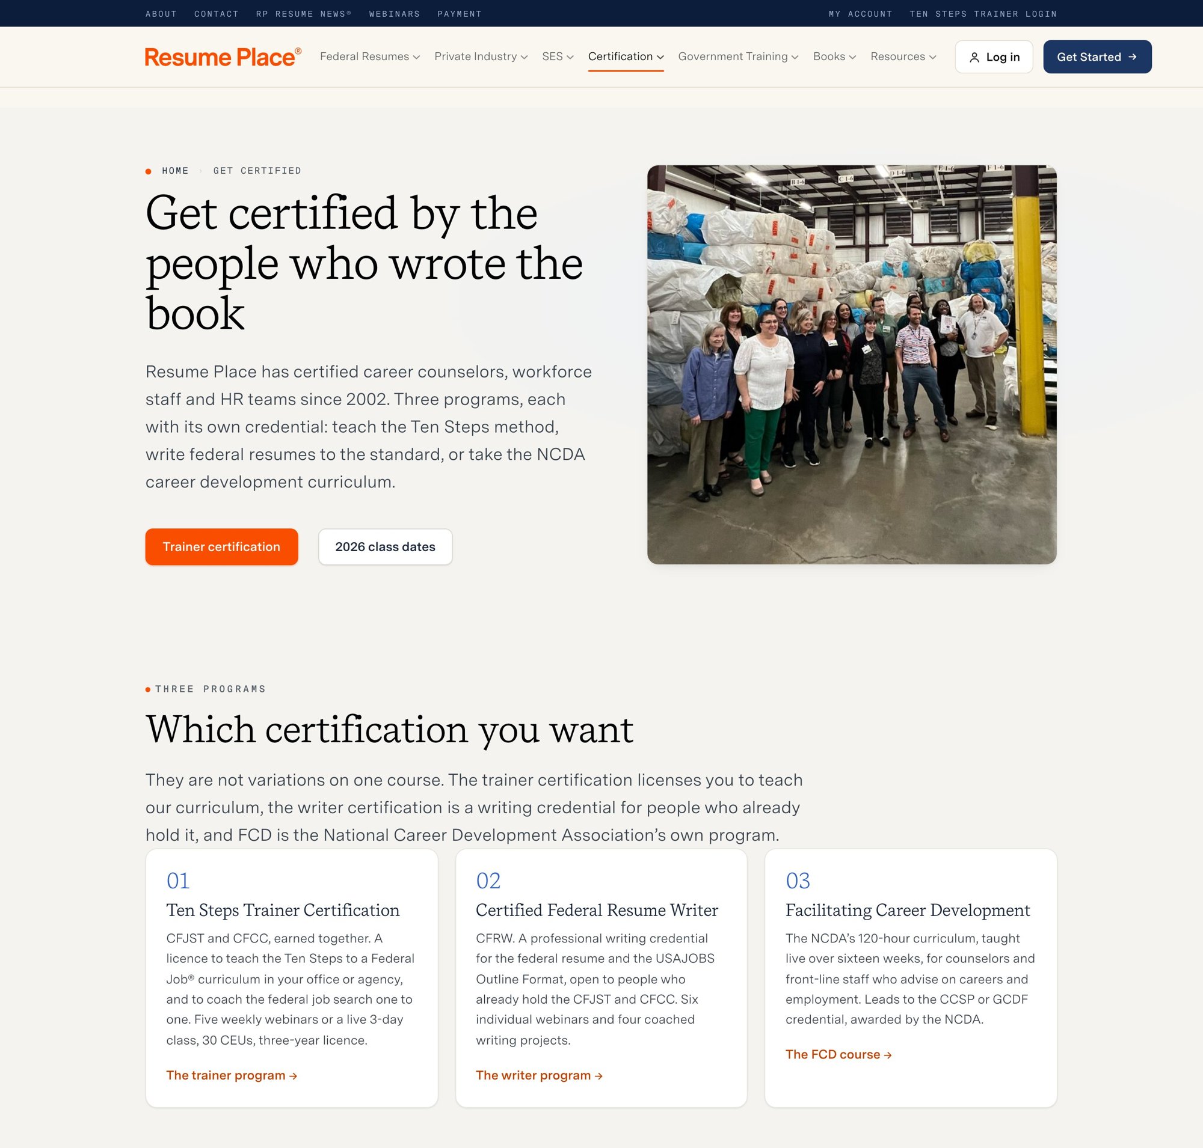Select the Facilitating Career Development title
1203x1148 pixels.
click(x=908, y=910)
